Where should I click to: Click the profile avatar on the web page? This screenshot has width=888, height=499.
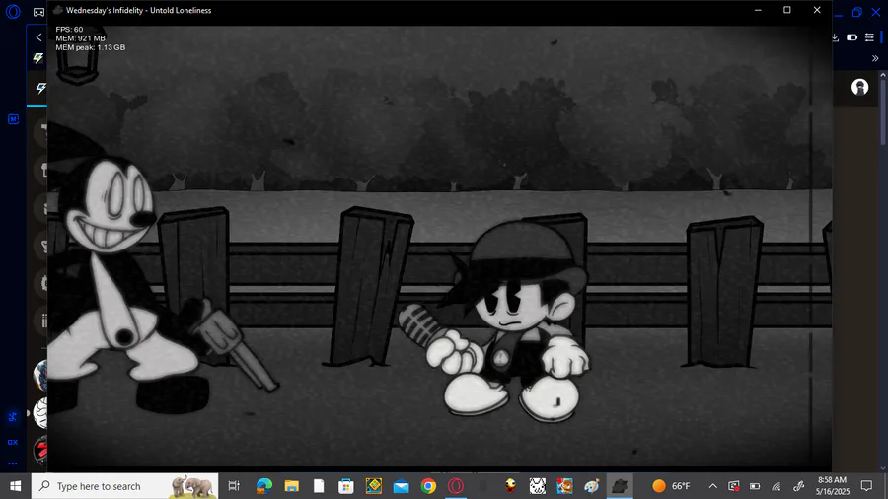(x=859, y=87)
